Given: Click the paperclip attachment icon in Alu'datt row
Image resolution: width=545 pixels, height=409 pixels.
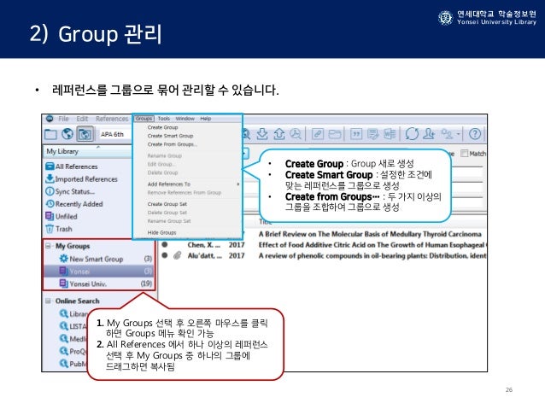Looking at the screenshot, I should click(178, 256).
